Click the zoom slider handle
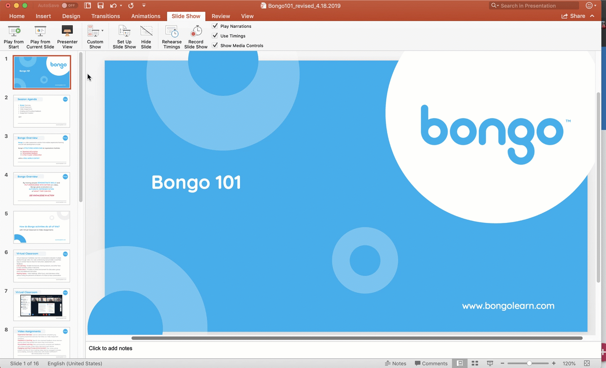The height and width of the screenshot is (368, 606). pyautogui.click(x=529, y=363)
